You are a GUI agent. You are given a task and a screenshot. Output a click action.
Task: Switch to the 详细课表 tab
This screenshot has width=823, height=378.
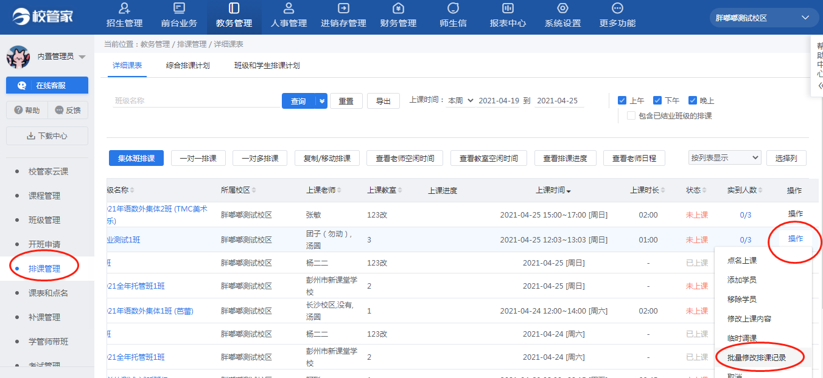coord(127,66)
